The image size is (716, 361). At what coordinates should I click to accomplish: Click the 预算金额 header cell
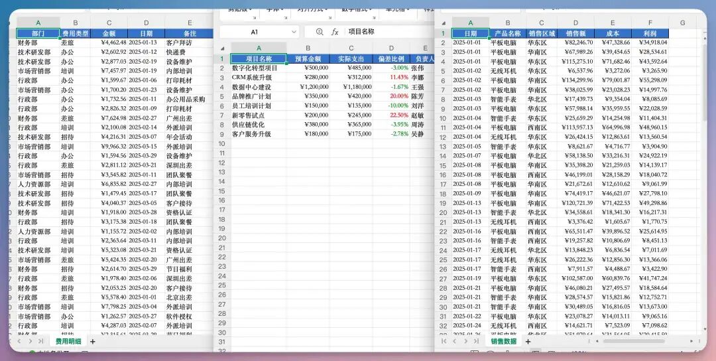coord(308,59)
